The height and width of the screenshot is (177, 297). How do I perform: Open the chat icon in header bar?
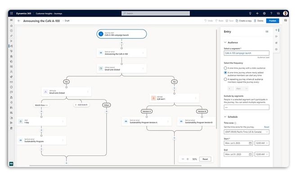point(278,13)
